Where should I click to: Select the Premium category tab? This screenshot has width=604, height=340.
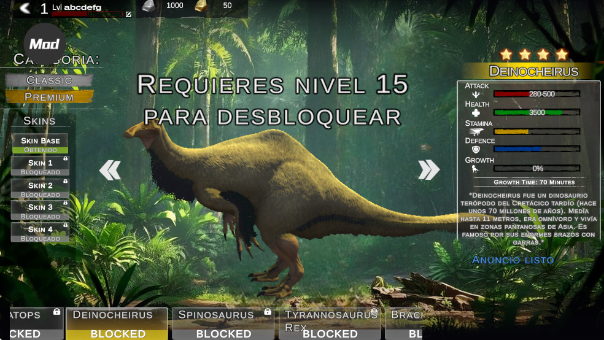pyautogui.click(x=49, y=97)
